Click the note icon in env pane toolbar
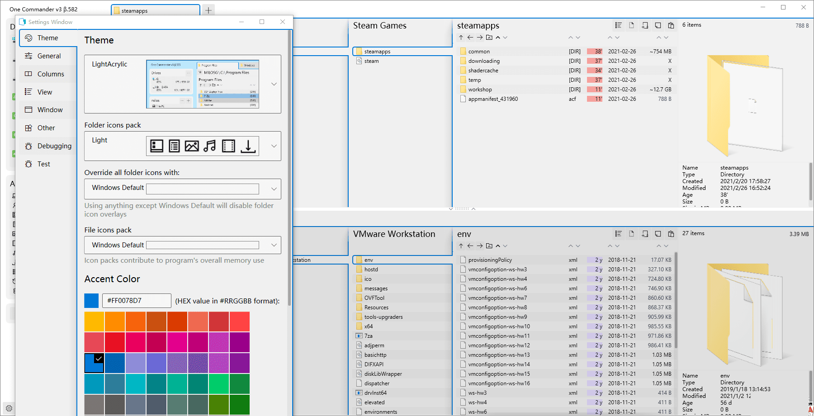814x416 pixels. [658, 234]
